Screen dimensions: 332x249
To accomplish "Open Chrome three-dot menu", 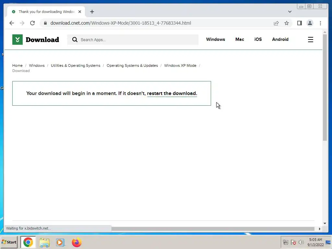I will (x=320, y=23).
